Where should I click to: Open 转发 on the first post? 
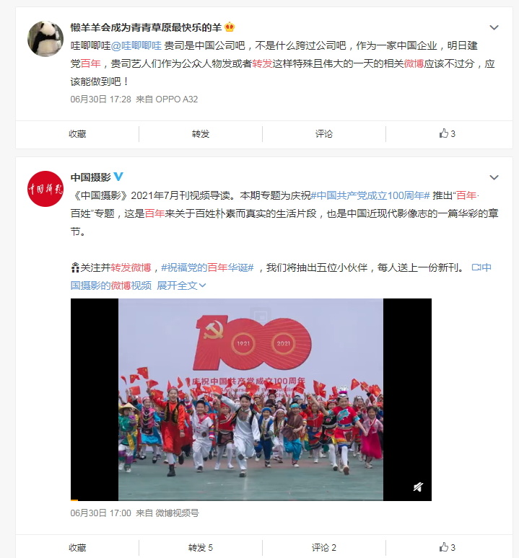pyautogui.click(x=201, y=134)
